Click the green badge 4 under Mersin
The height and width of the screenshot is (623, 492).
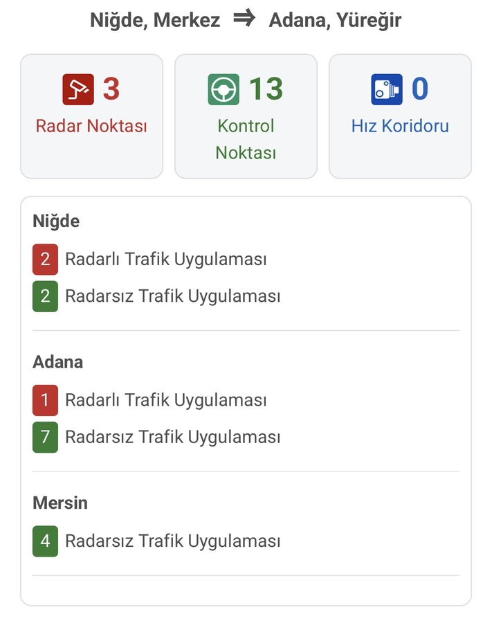tap(45, 541)
